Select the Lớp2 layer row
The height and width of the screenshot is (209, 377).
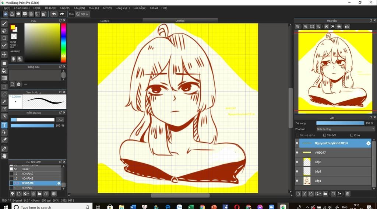(333, 171)
